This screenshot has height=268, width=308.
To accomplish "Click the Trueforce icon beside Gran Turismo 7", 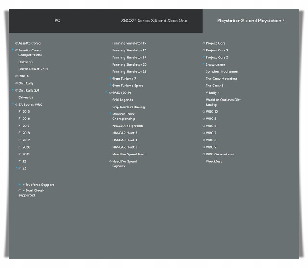I will point(110,78).
